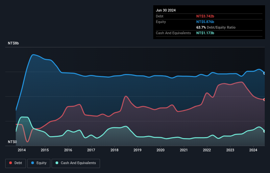Click the 2016 x-axis label

68,150
